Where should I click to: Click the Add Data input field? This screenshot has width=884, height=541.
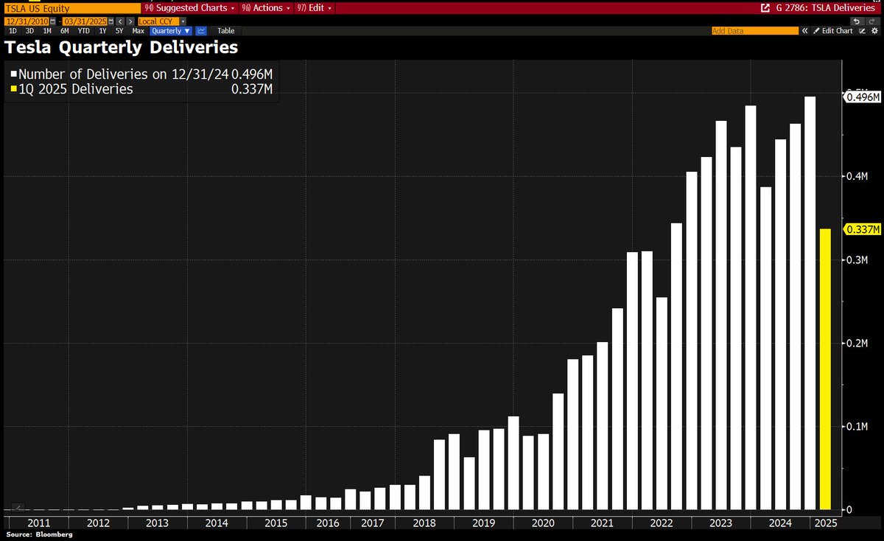(755, 31)
